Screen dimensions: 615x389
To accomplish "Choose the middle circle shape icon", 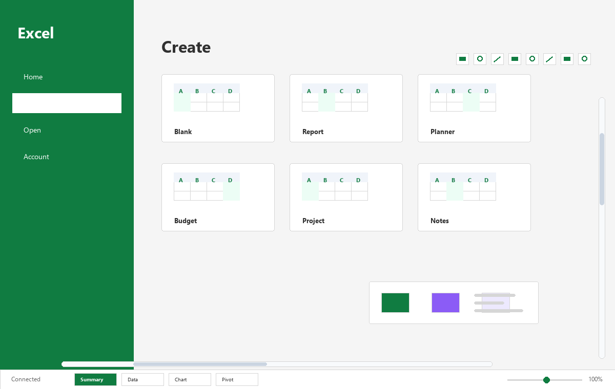I will tap(532, 59).
